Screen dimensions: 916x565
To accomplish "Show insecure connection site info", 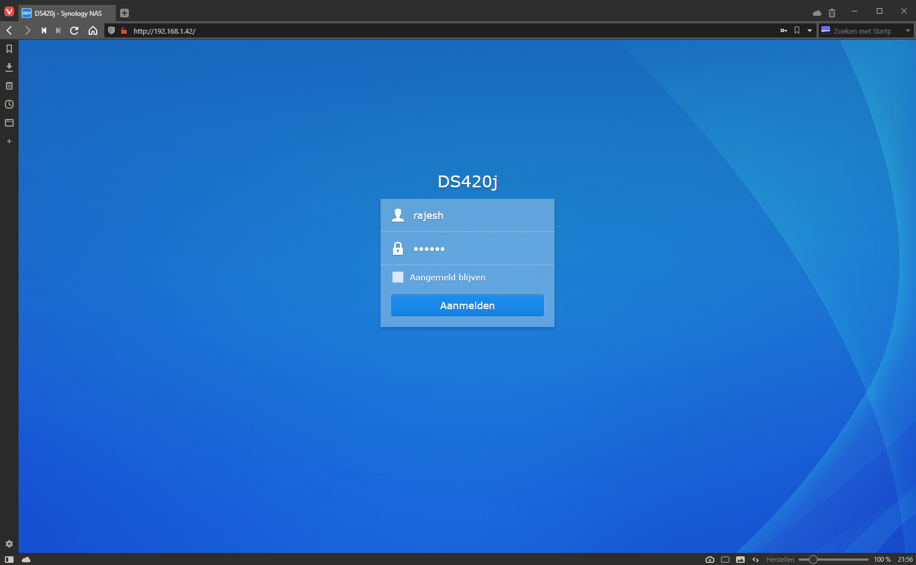I will [x=124, y=30].
